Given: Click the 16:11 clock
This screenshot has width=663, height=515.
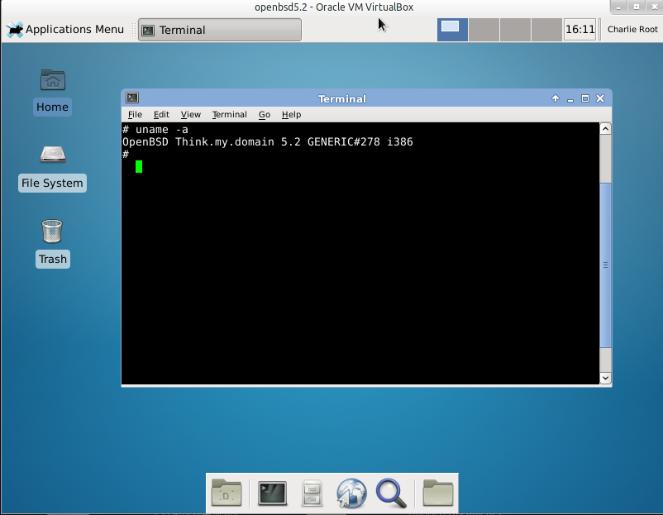Looking at the screenshot, I should (580, 30).
